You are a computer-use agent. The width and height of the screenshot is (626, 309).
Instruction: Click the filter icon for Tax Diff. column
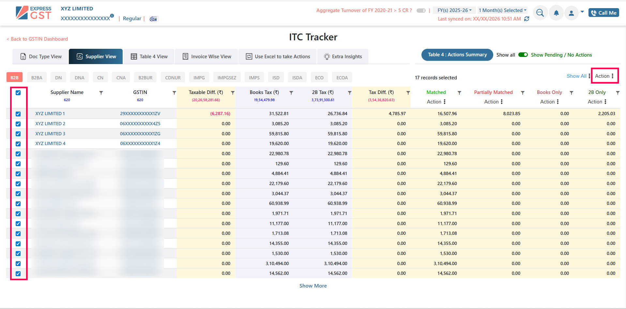point(408,93)
